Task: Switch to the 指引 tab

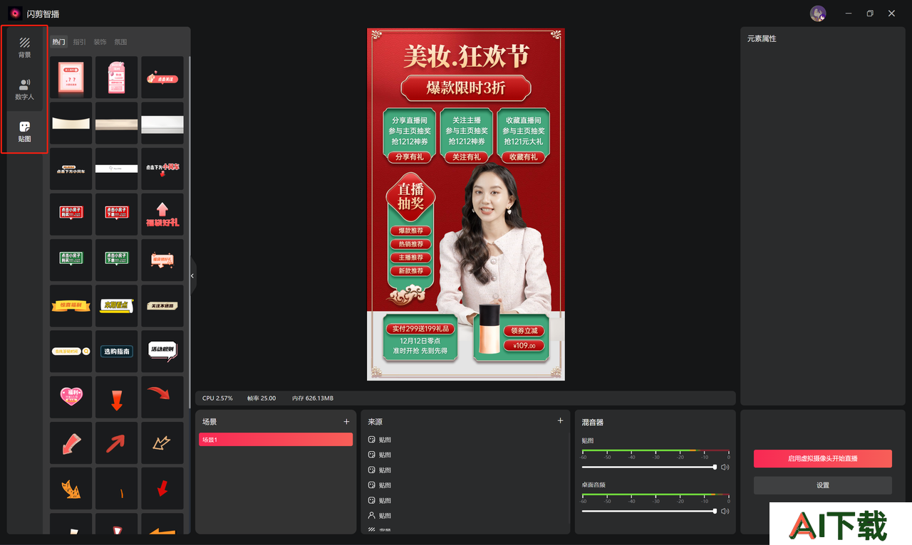Action: click(x=79, y=42)
